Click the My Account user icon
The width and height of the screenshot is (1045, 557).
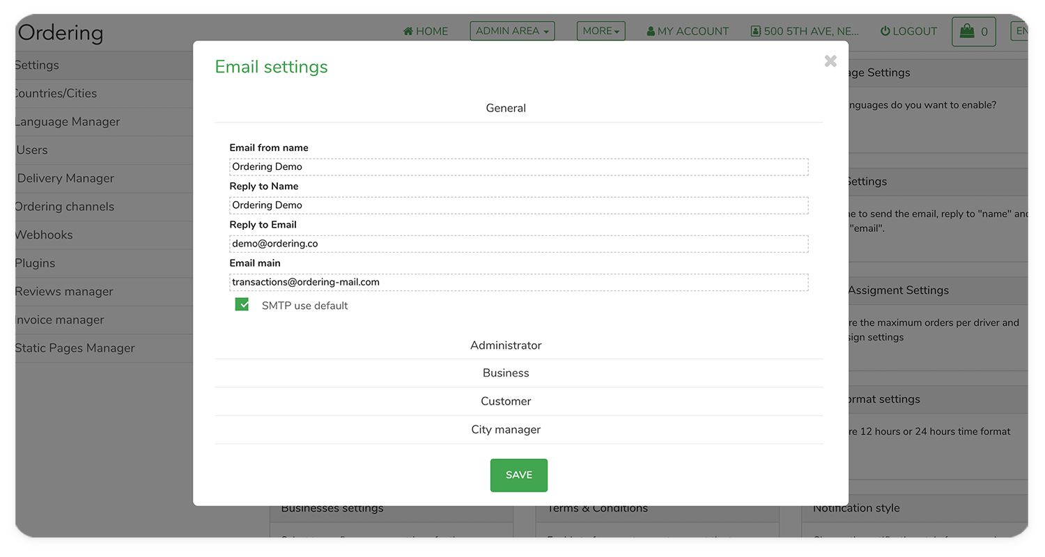651,31
